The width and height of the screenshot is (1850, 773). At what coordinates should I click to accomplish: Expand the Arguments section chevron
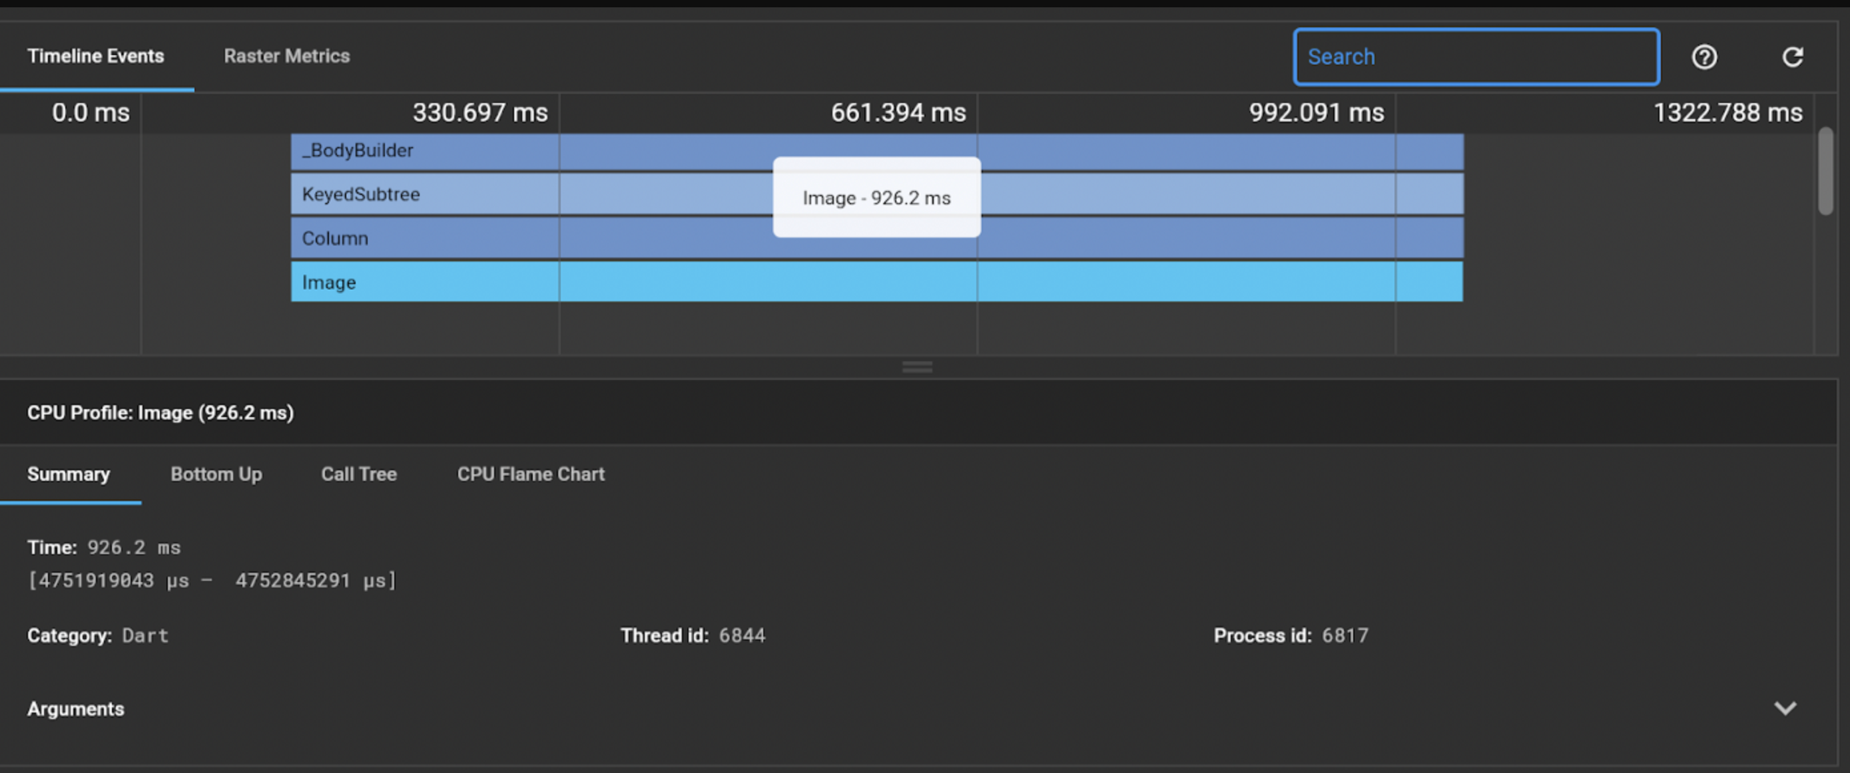(x=1785, y=708)
